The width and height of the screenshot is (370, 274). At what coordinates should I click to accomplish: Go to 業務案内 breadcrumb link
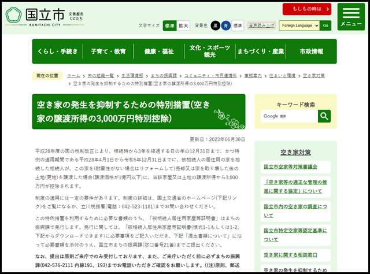(x=253, y=76)
